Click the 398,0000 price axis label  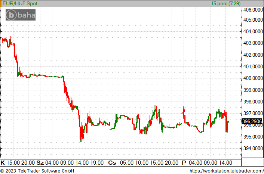(x=253, y=102)
